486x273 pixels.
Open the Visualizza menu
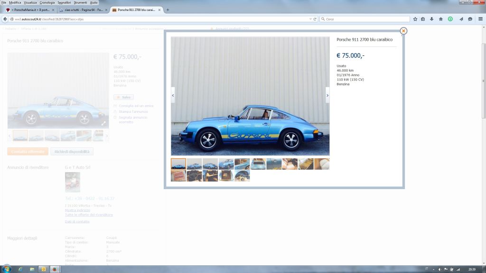(30, 2)
